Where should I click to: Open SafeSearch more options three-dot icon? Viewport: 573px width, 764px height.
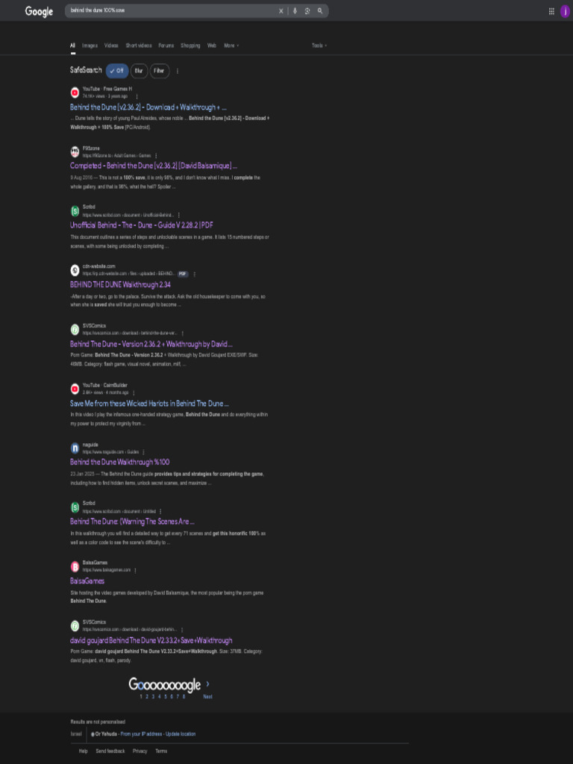[x=178, y=71]
